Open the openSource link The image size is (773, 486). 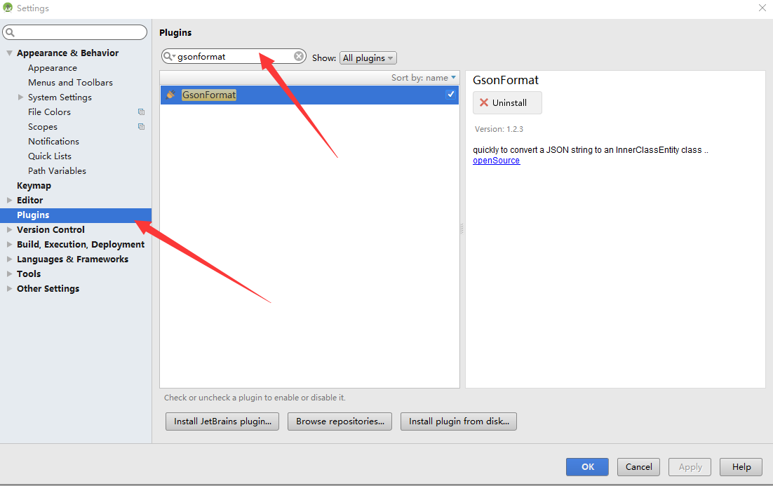click(x=496, y=161)
